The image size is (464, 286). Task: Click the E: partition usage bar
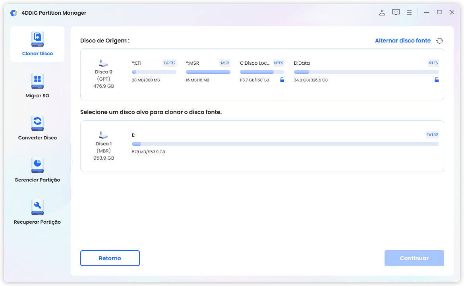coord(285,144)
